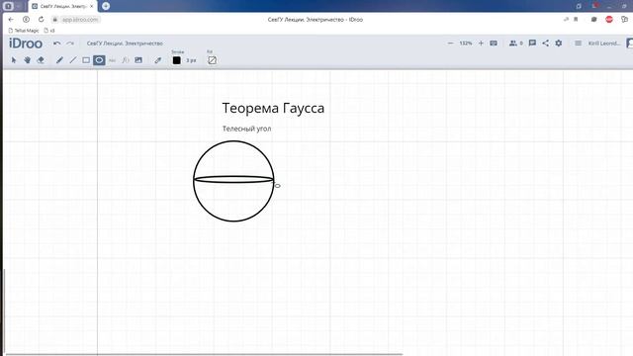Open the share board options
633x356 pixels.
click(x=545, y=44)
